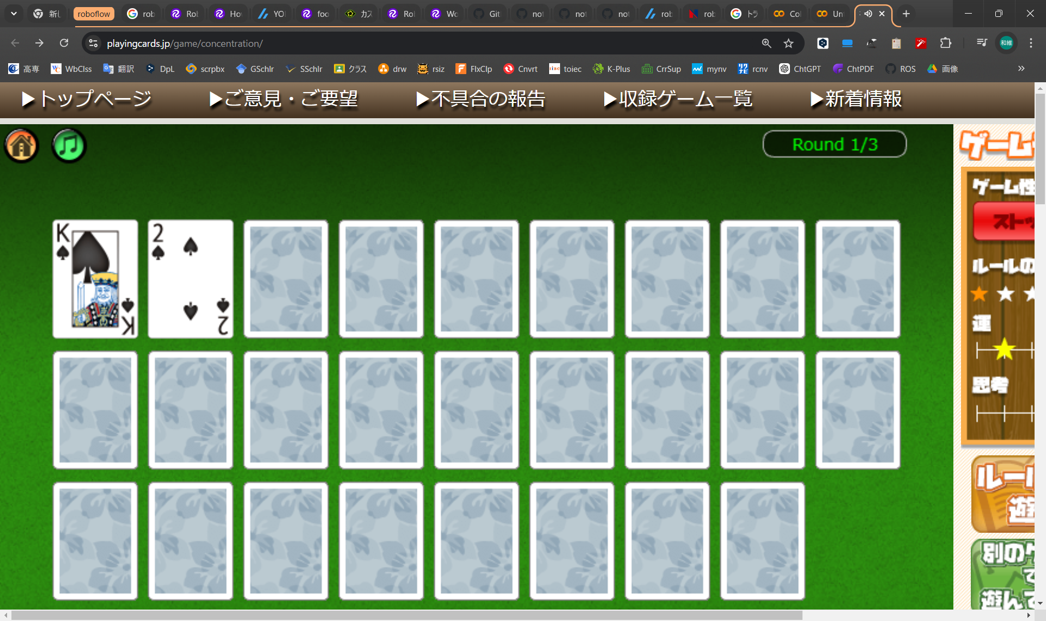Click the address bar URL

(x=185, y=43)
